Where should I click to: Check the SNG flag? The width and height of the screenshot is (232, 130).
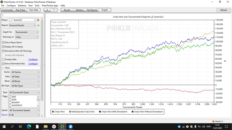pyautogui.click(x=10, y=97)
